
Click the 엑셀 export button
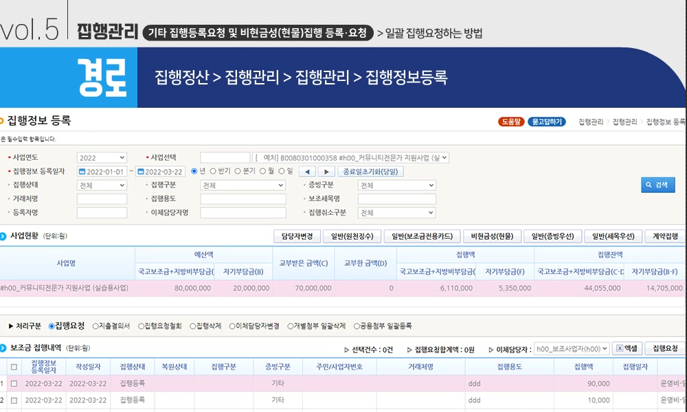627,349
